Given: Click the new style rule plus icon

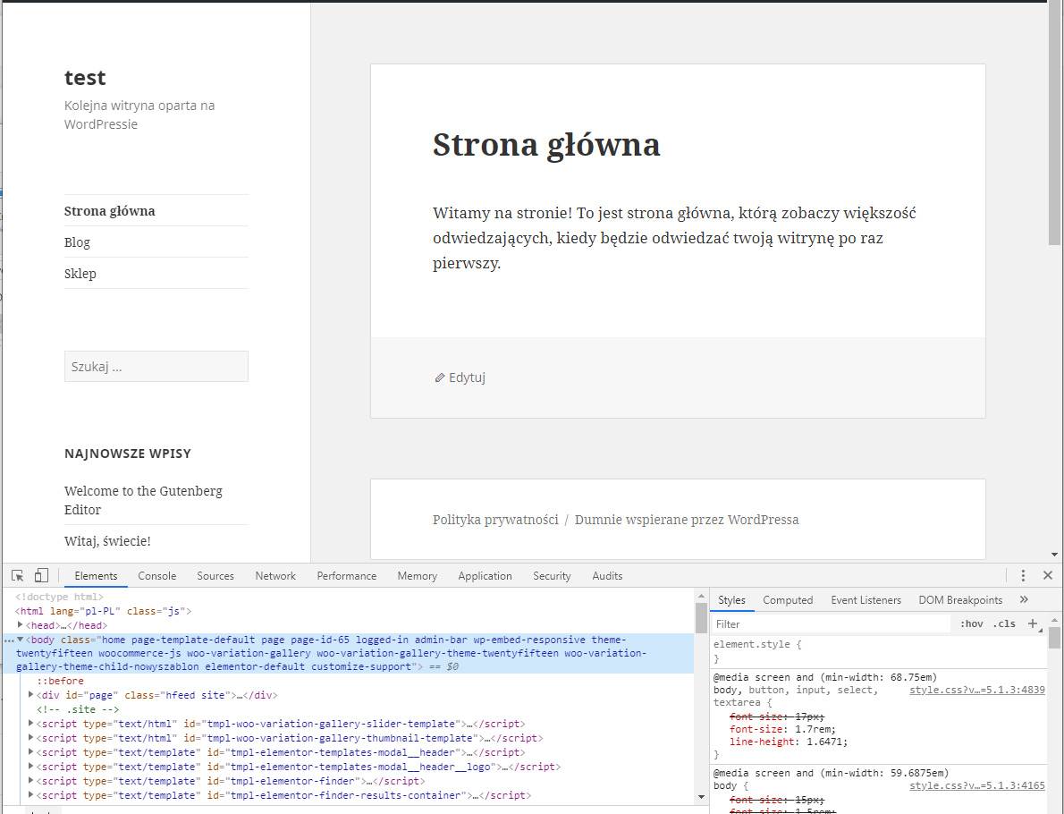Looking at the screenshot, I should (x=1033, y=623).
